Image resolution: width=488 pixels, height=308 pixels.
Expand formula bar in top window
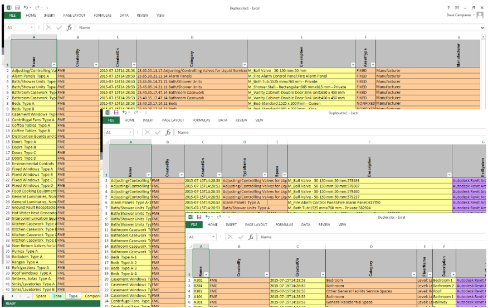(483, 27)
